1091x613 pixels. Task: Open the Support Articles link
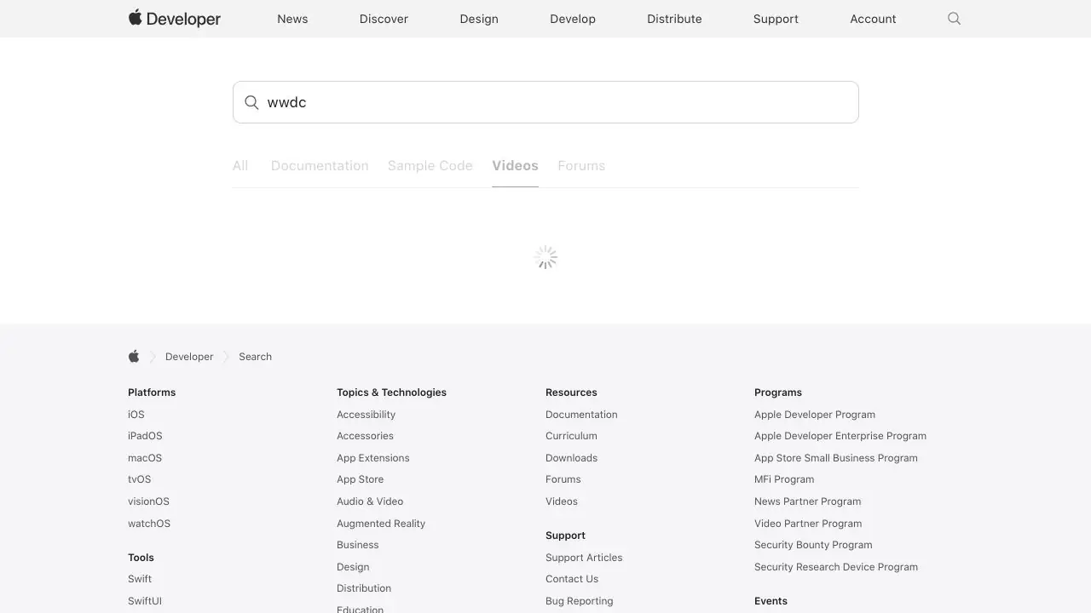point(584,558)
